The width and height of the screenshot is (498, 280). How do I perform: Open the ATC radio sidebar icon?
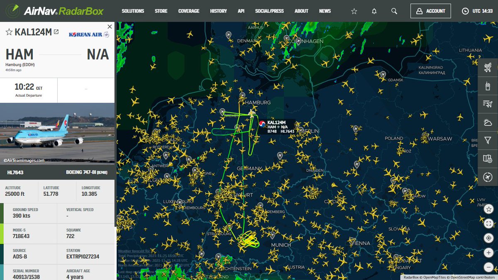click(x=488, y=86)
